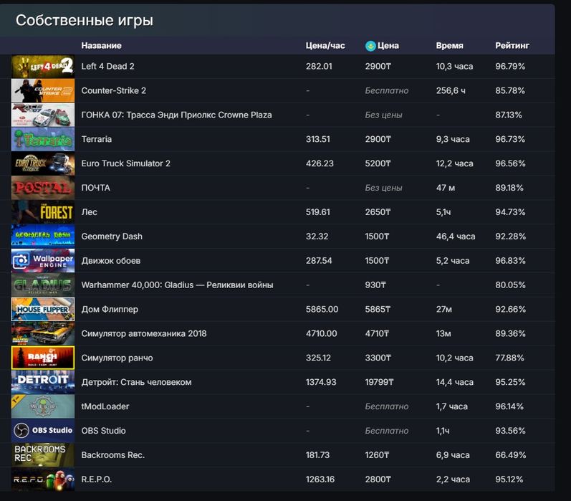This screenshot has width=571, height=501.
Task: Open the Geometry Dash title link
Action: 112,237
